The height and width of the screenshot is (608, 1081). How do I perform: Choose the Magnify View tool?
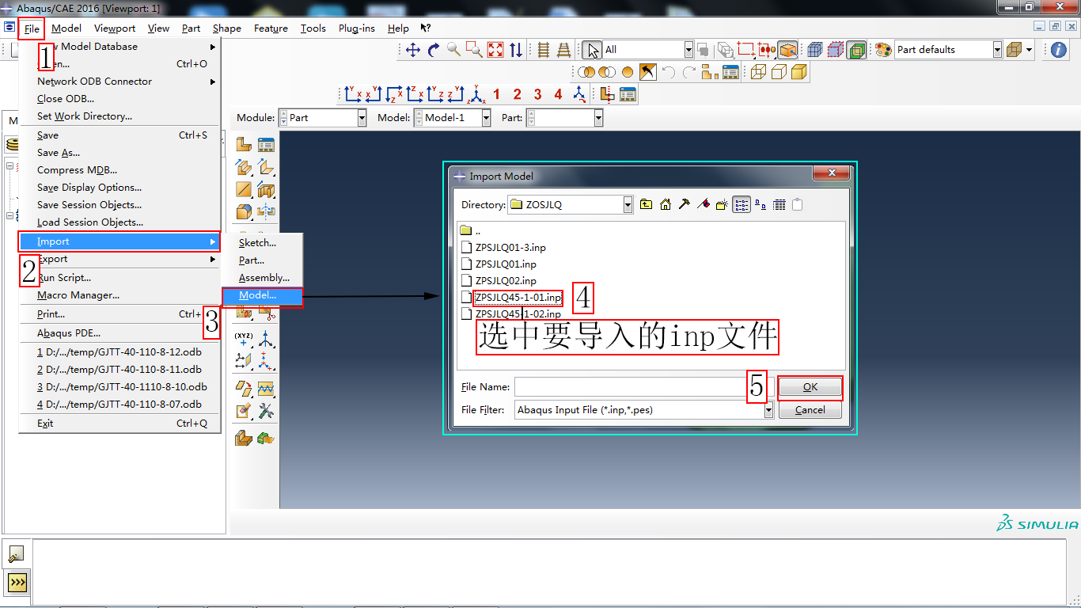pos(453,50)
